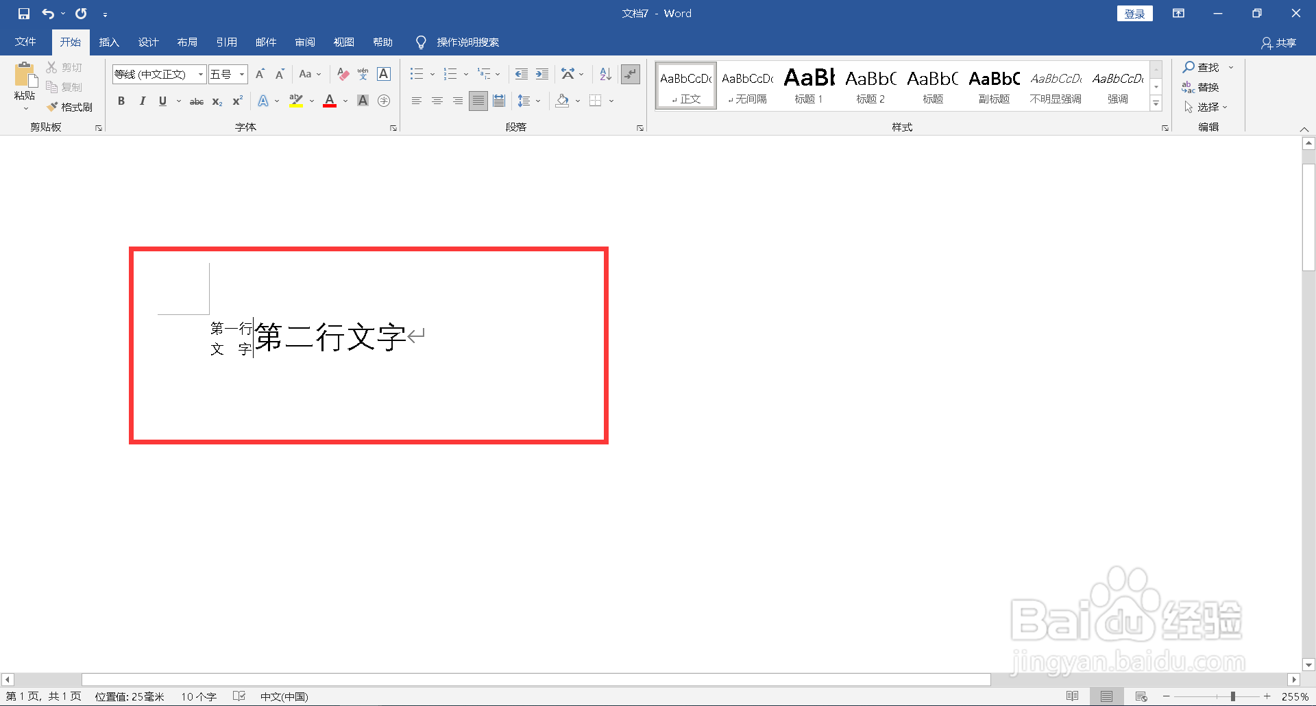Toggle show/hide paragraph marks
1316x706 pixels.
tap(630, 74)
